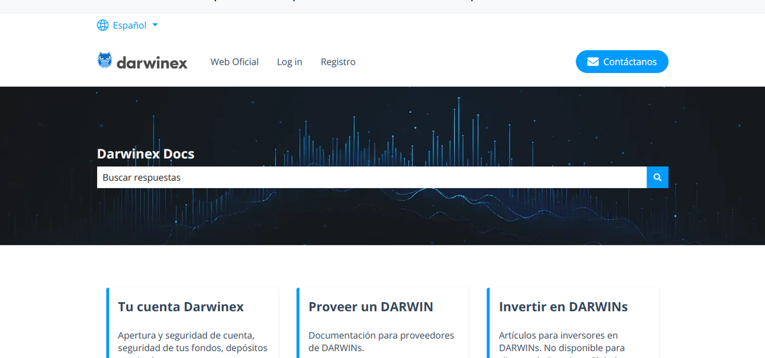765x358 pixels.
Task: Open the Tu cuenta Darwinex category
Action: pyautogui.click(x=181, y=306)
